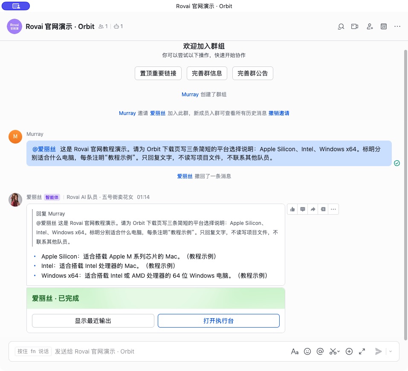Click the Rovai group avatar
Image resolution: width=408 pixels, height=371 pixels.
click(x=14, y=26)
